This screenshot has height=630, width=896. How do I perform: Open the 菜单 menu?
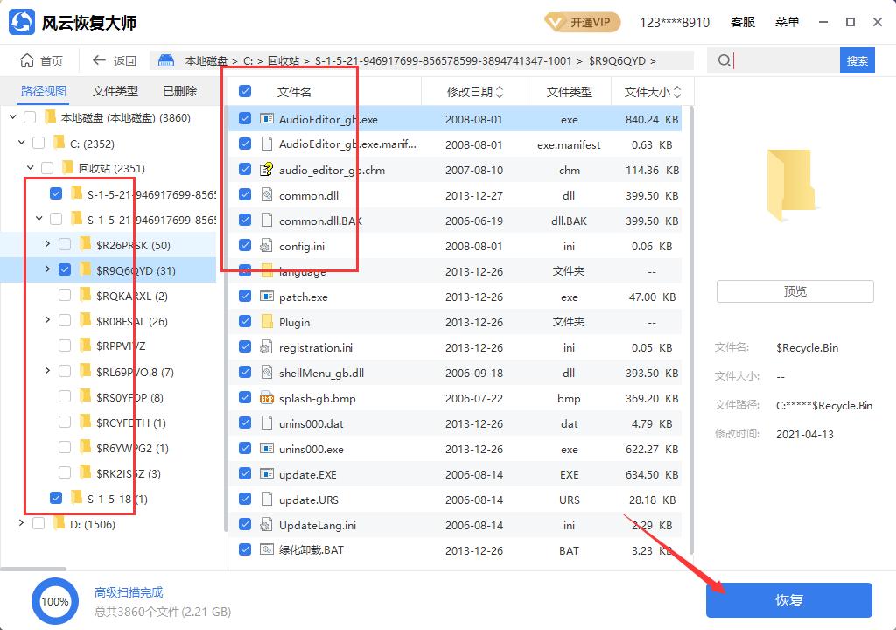(787, 22)
